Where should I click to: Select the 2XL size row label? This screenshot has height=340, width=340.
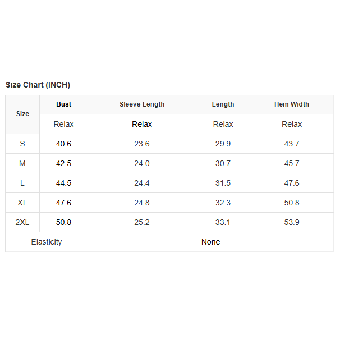pyautogui.click(x=22, y=222)
